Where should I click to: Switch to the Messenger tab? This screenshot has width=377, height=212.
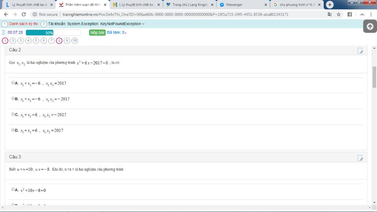tap(243, 4)
